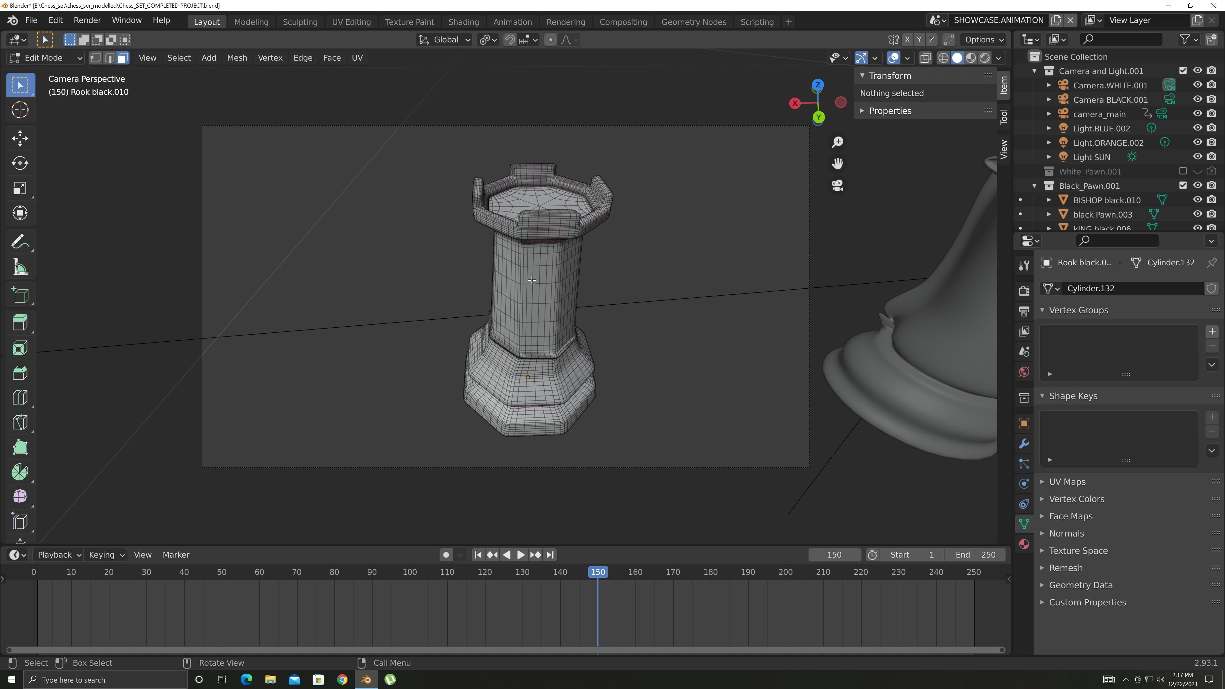The height and width of the screenshot is (689, 1225).
Task: Activate the Scale tool
Action: [x=20, y=188]
